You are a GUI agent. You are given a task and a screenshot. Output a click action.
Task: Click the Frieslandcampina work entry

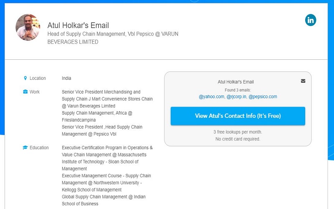point(97,117)
